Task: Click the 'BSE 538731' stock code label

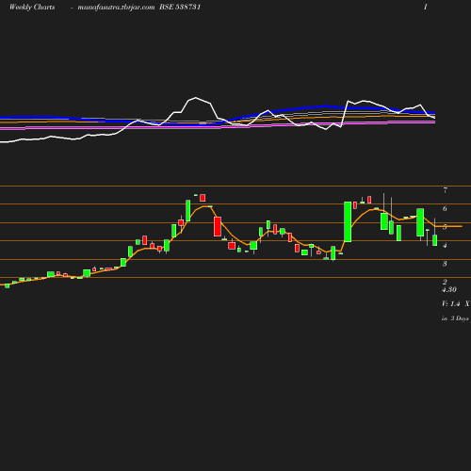Action: 180,8
